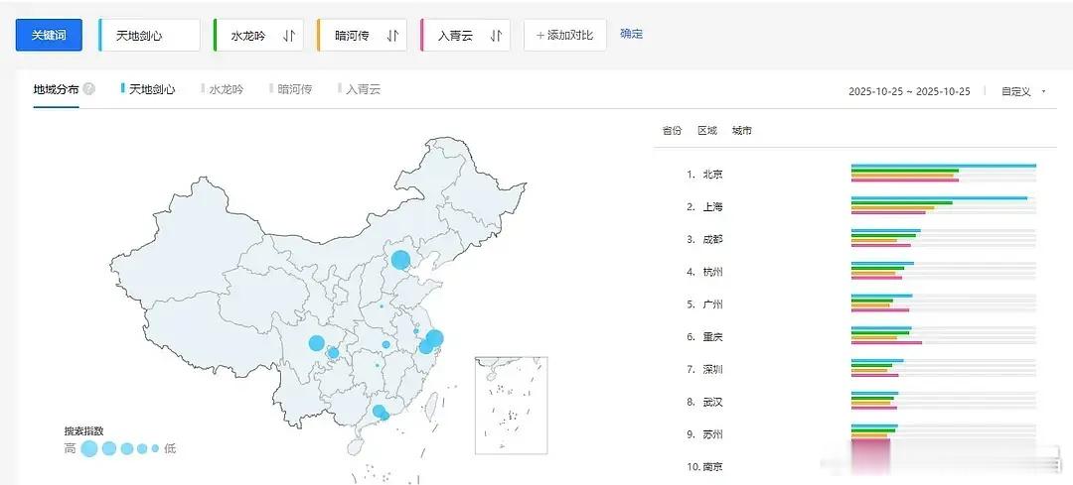Click the blue 天地剑心 bar for 上海
1073x485 pixels.
pyautogui.click(x=940, y=198)
